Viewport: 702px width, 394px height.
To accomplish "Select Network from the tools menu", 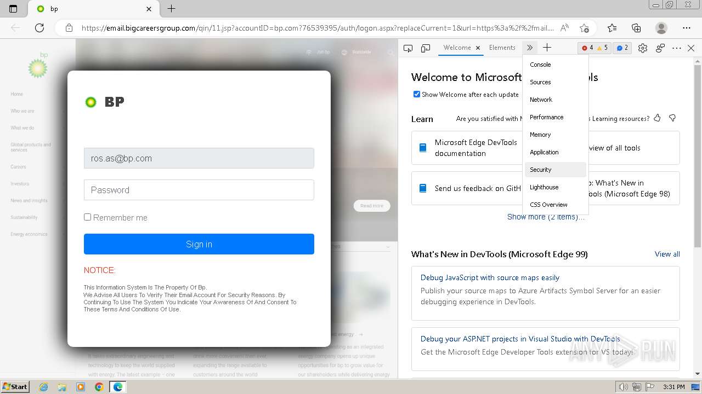I will 556,100.
